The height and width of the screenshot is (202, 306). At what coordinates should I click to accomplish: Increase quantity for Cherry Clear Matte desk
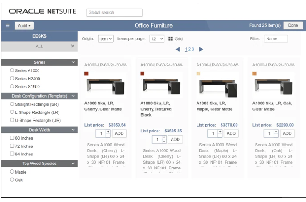click(108, 131)
